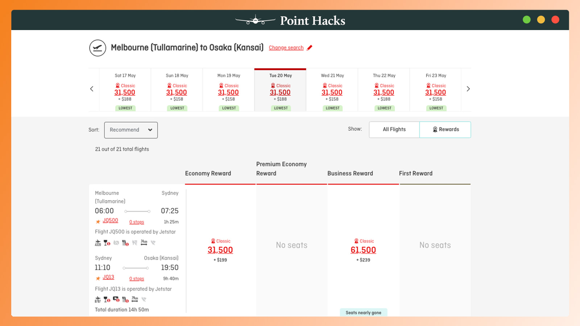Select the Mon 19 May date tab
Viewport: 580px width, 326px height.
229,90
